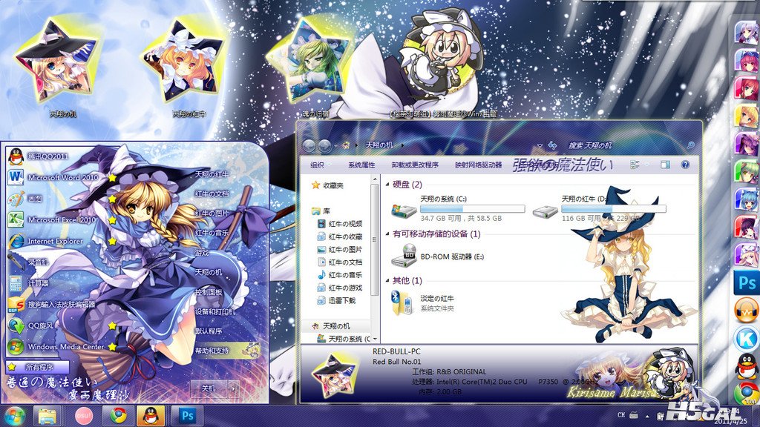Open the view options dropdown in explorer

pyautogui.click(x=647, y=165)
